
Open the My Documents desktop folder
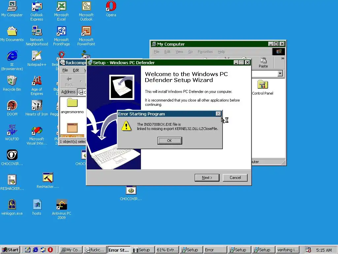(x=12, y=34)
